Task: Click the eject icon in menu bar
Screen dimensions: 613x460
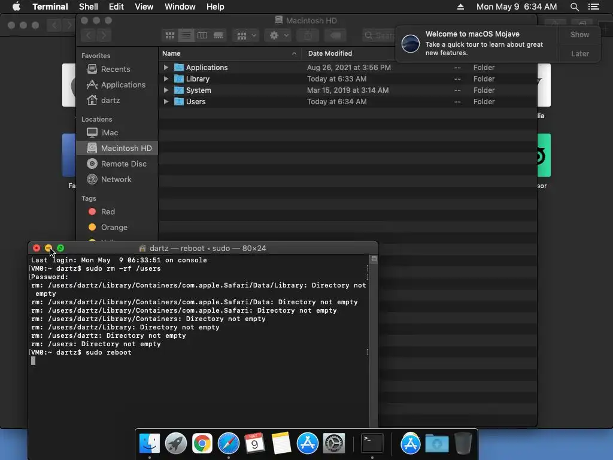Action: [460, 7]
